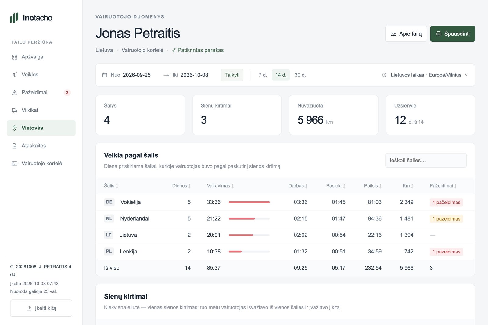The height and width of the screenshot is (325, 488).
Task: Click the Iki date 2026-10-08 field
Action: pyautogui.click(x=194, y=75)
